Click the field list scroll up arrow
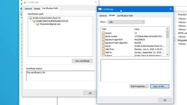 [x=167, y=29]
